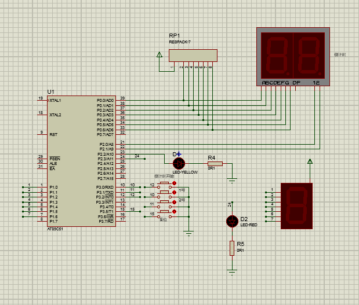Viewport: 359px width, 305px height.
Task: Click the 2号 button label
Action: coord(182,200)
